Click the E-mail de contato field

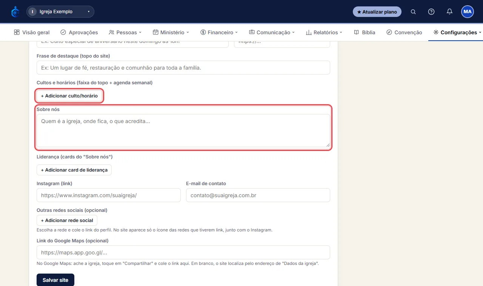(258, 195)
